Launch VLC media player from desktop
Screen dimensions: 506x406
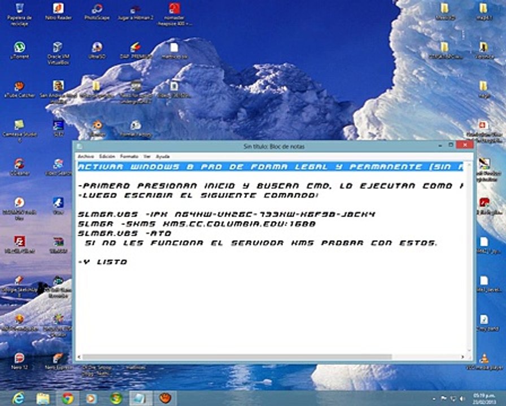[484, 361]
